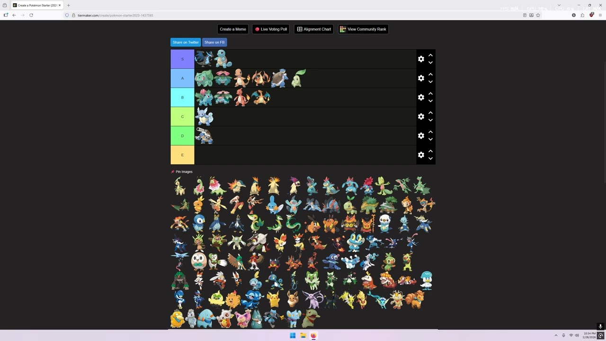Select Torchic in the image pool

pos(199,205)
